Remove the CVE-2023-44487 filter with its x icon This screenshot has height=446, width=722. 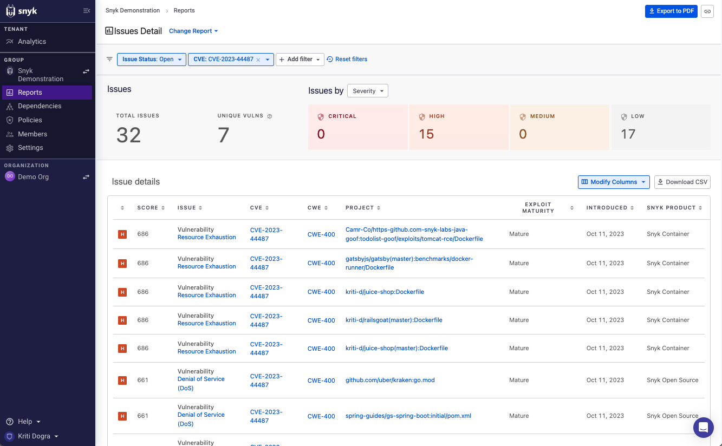tap(258, 60)
